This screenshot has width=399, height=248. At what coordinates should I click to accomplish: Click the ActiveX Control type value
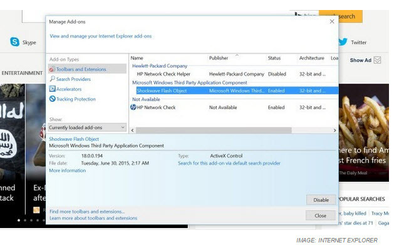226,156
